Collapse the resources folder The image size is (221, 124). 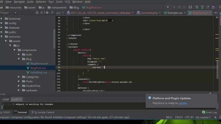(x=1, y=37)
